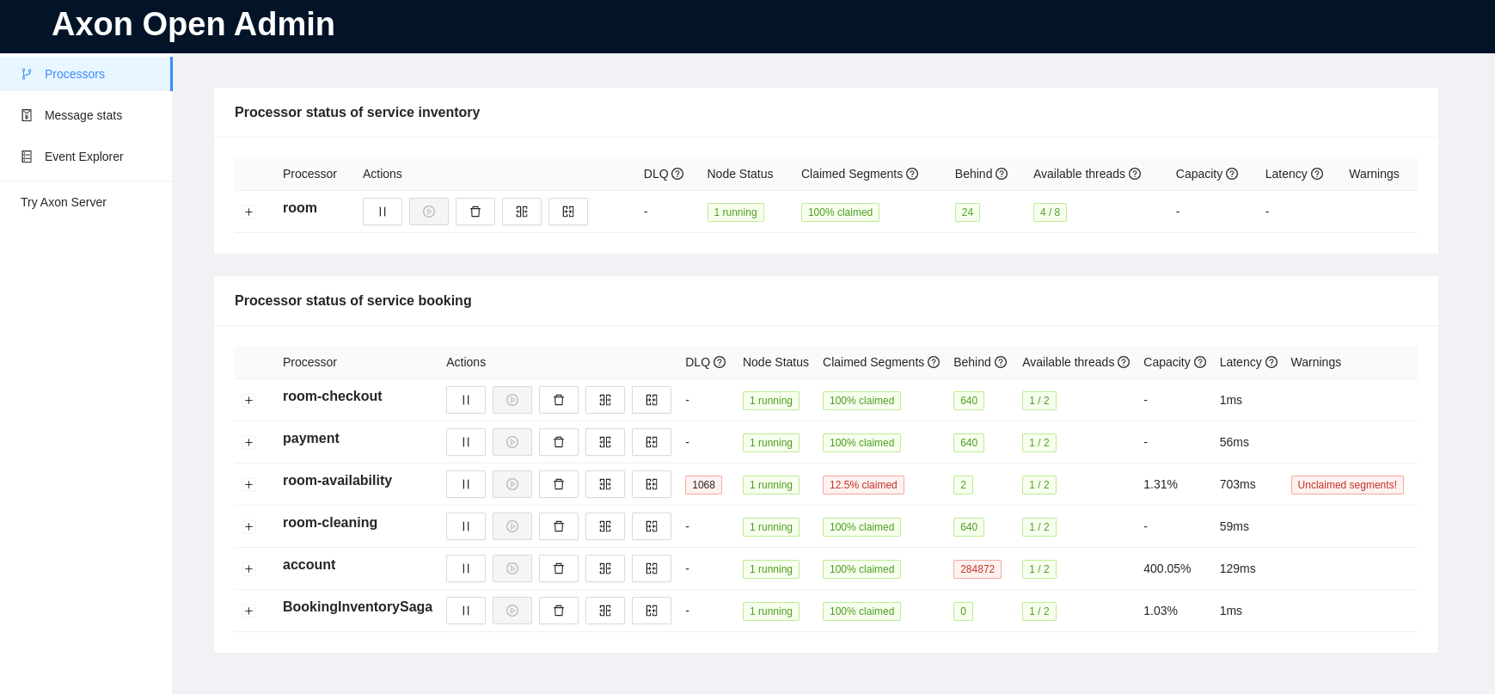Click the behind value 24 for room
The width and height of the screenshot is (1495, 694).
[967, 212]
